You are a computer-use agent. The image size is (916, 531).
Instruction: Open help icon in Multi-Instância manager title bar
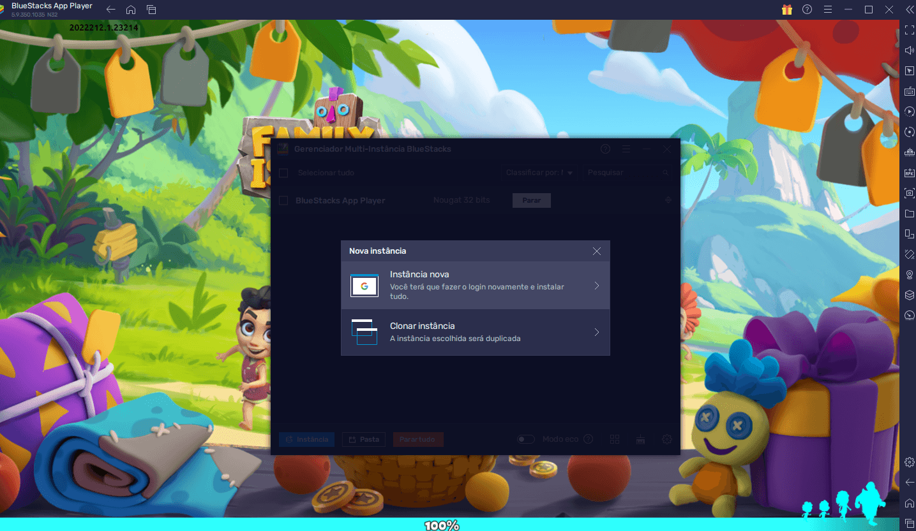point(605,149)
